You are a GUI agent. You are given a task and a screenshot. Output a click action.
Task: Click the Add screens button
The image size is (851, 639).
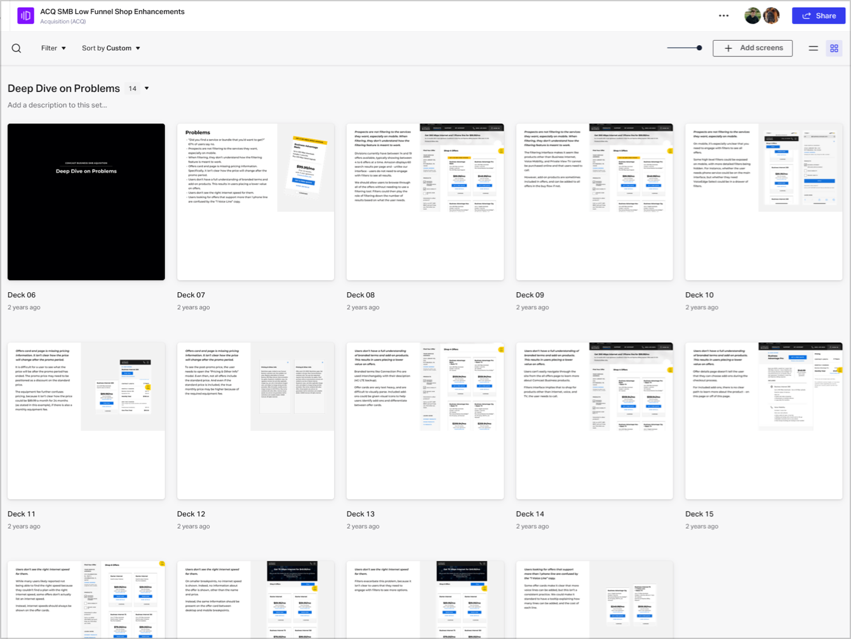coord(753,48)
